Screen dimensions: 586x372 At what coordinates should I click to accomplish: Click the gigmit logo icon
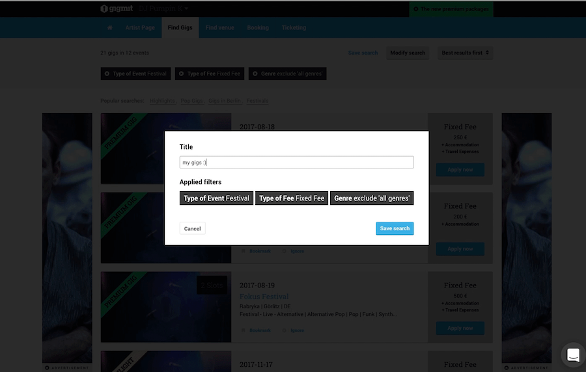tap(104, 8)
